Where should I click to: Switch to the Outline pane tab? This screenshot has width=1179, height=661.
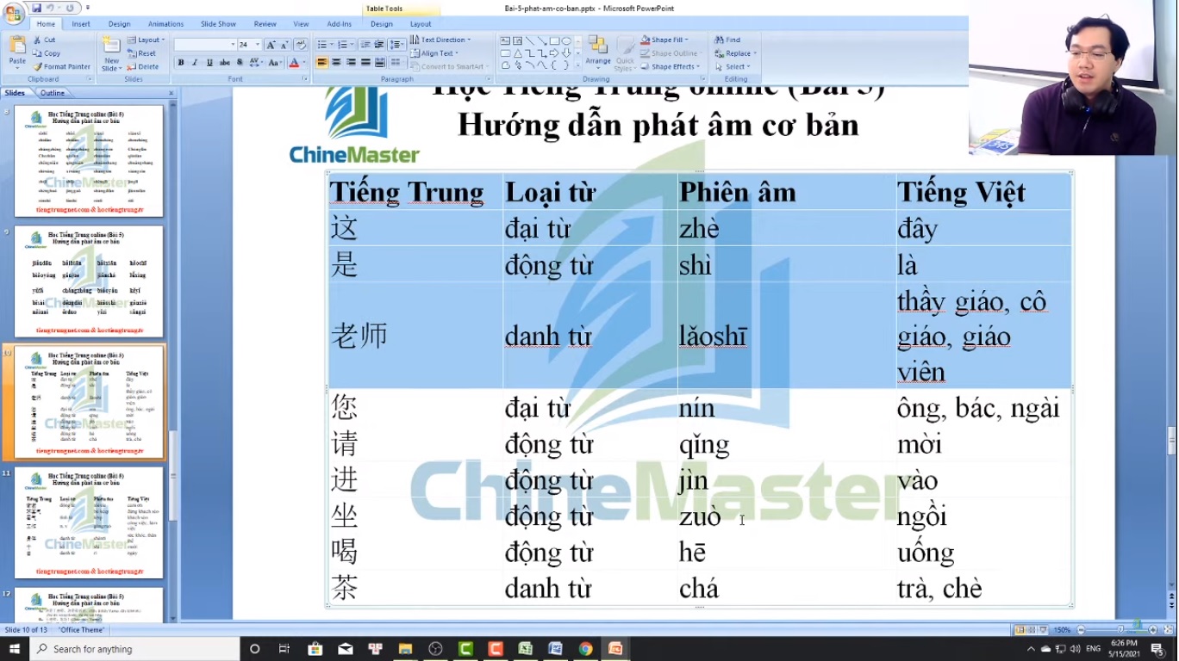click(x=53, y=93)
